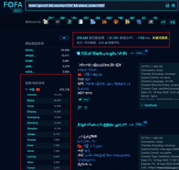The width and height of the screenshot is (179, 170).
Task: Select fingerprint ANrjb2… in ranking list
Action: tap(31, 55)
